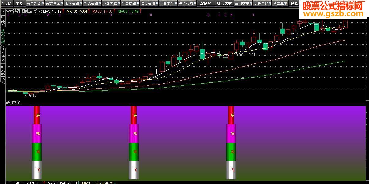Open the 和讯资讯 dropdown

point(73,3)
